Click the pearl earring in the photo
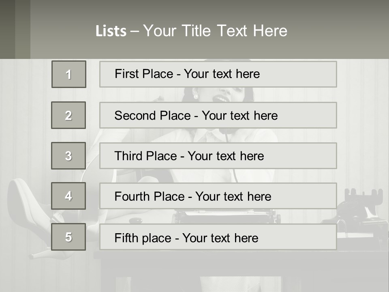 pos(196,97)
